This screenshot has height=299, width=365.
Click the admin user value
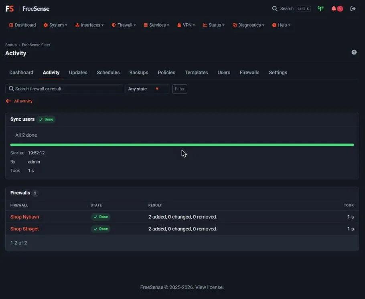click(34, 162)
